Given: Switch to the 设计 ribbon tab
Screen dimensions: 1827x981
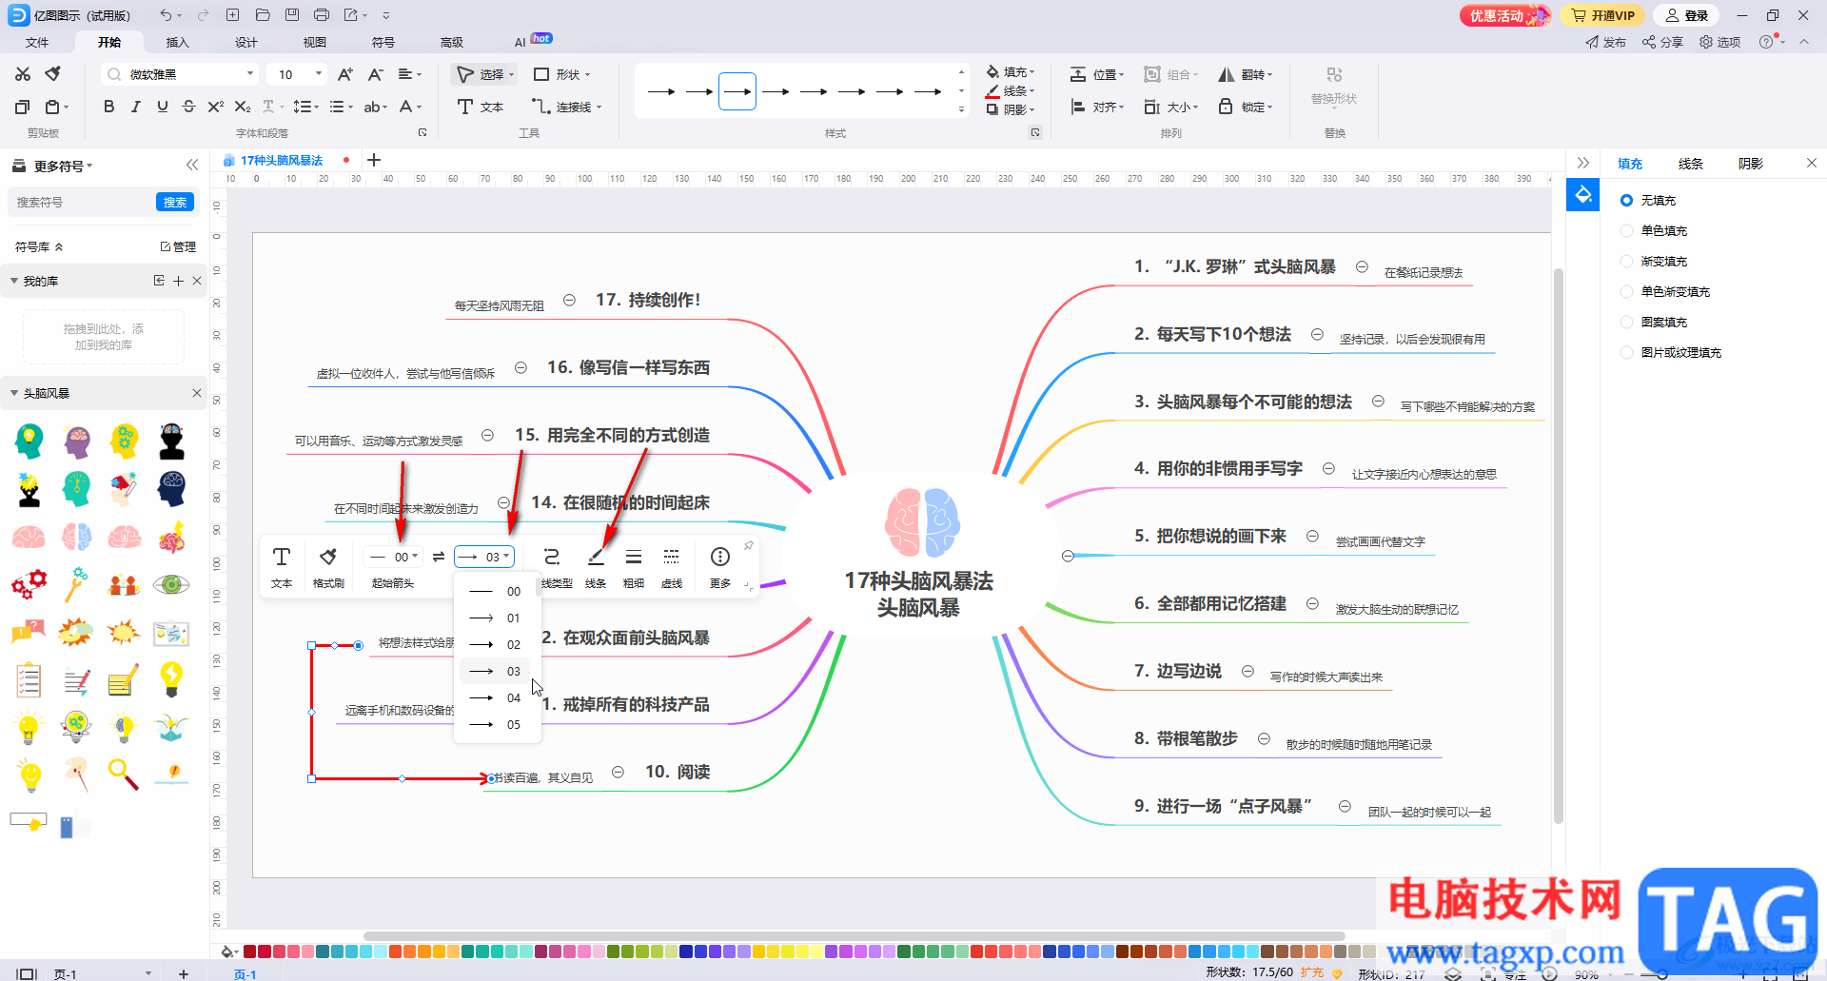Looking at the screenshot, I should pos(246,42).
